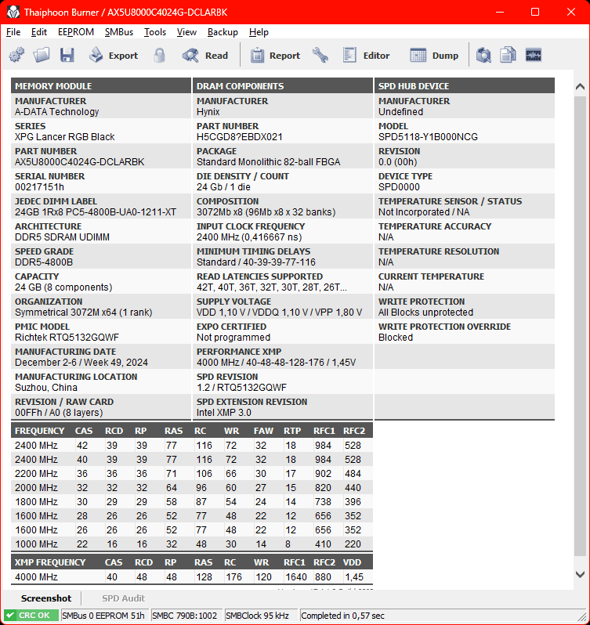
Task: Click the scrollbar down arrow
Action: pos(580,574)
